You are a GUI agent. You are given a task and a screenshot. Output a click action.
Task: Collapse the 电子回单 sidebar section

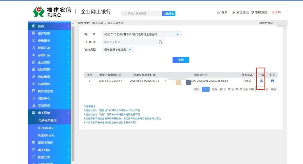click(68, 113)
